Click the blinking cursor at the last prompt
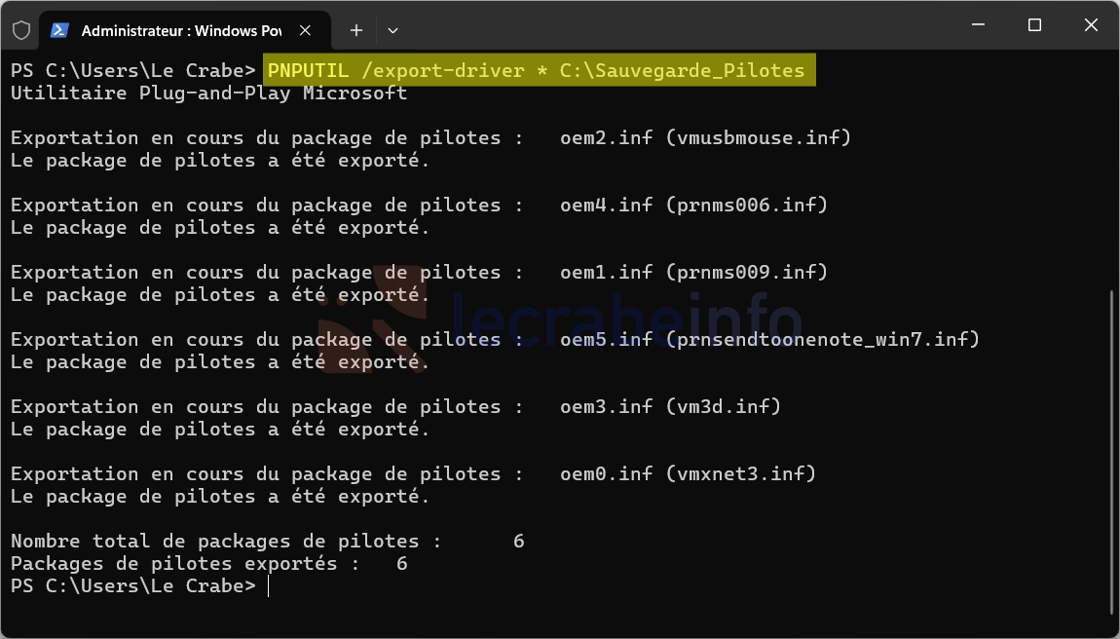This screenshot has width=1120, height=639. pyautogui.click(x=269, y=586)
